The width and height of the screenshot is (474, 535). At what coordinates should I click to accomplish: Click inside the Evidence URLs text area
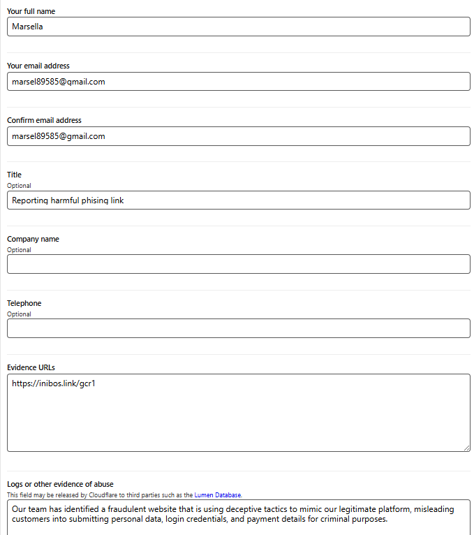tap(238, 413)
